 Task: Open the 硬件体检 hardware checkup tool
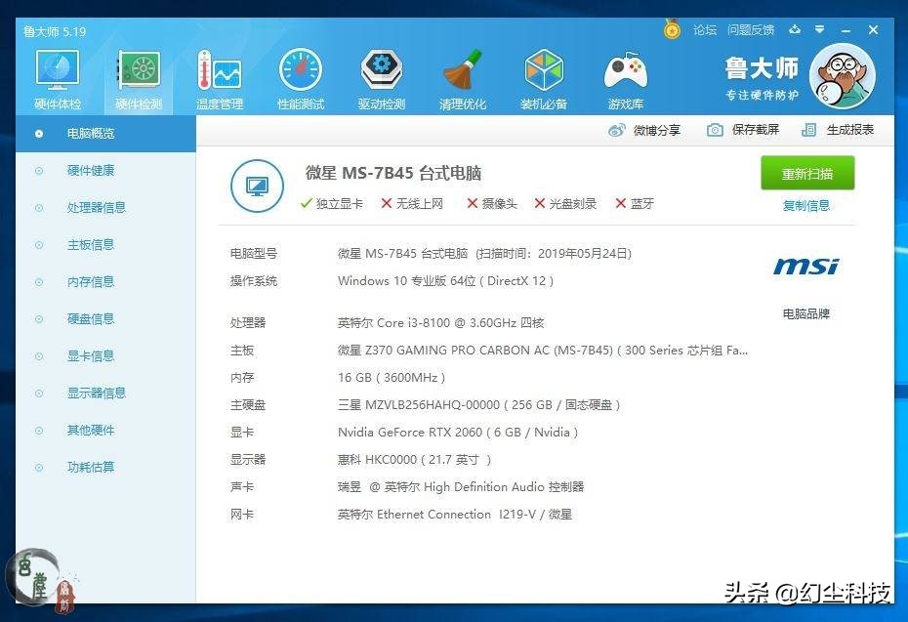57,76
